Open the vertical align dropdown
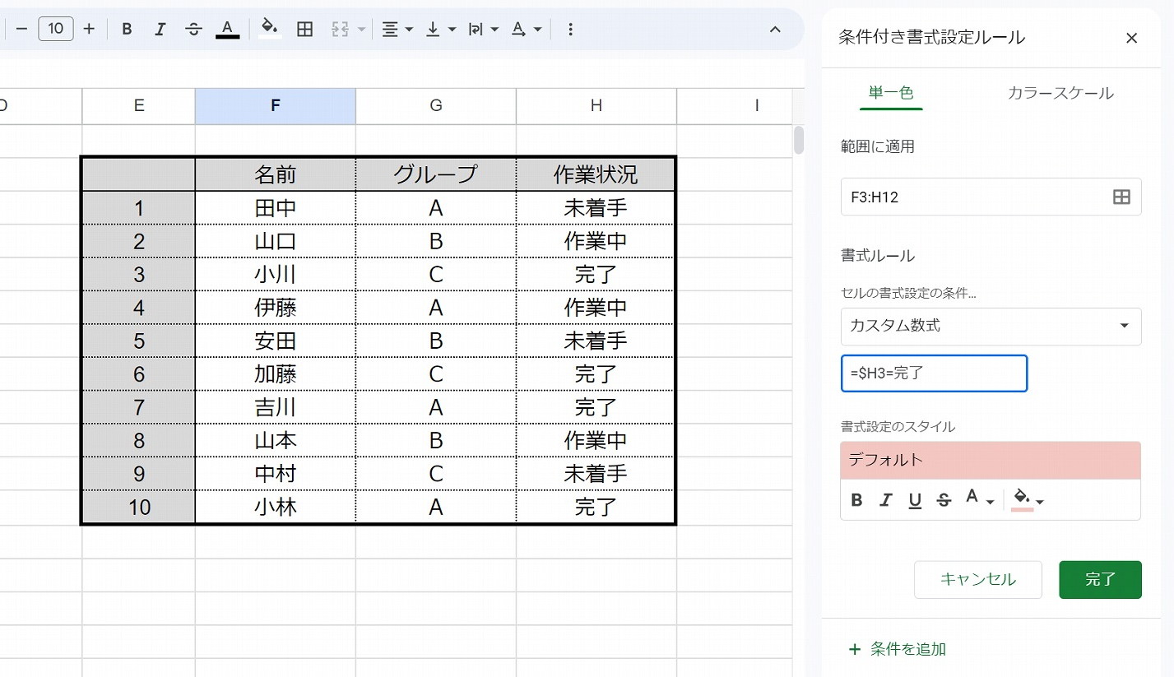Viewport: 1174px width, 677px height. pos(441,30)
